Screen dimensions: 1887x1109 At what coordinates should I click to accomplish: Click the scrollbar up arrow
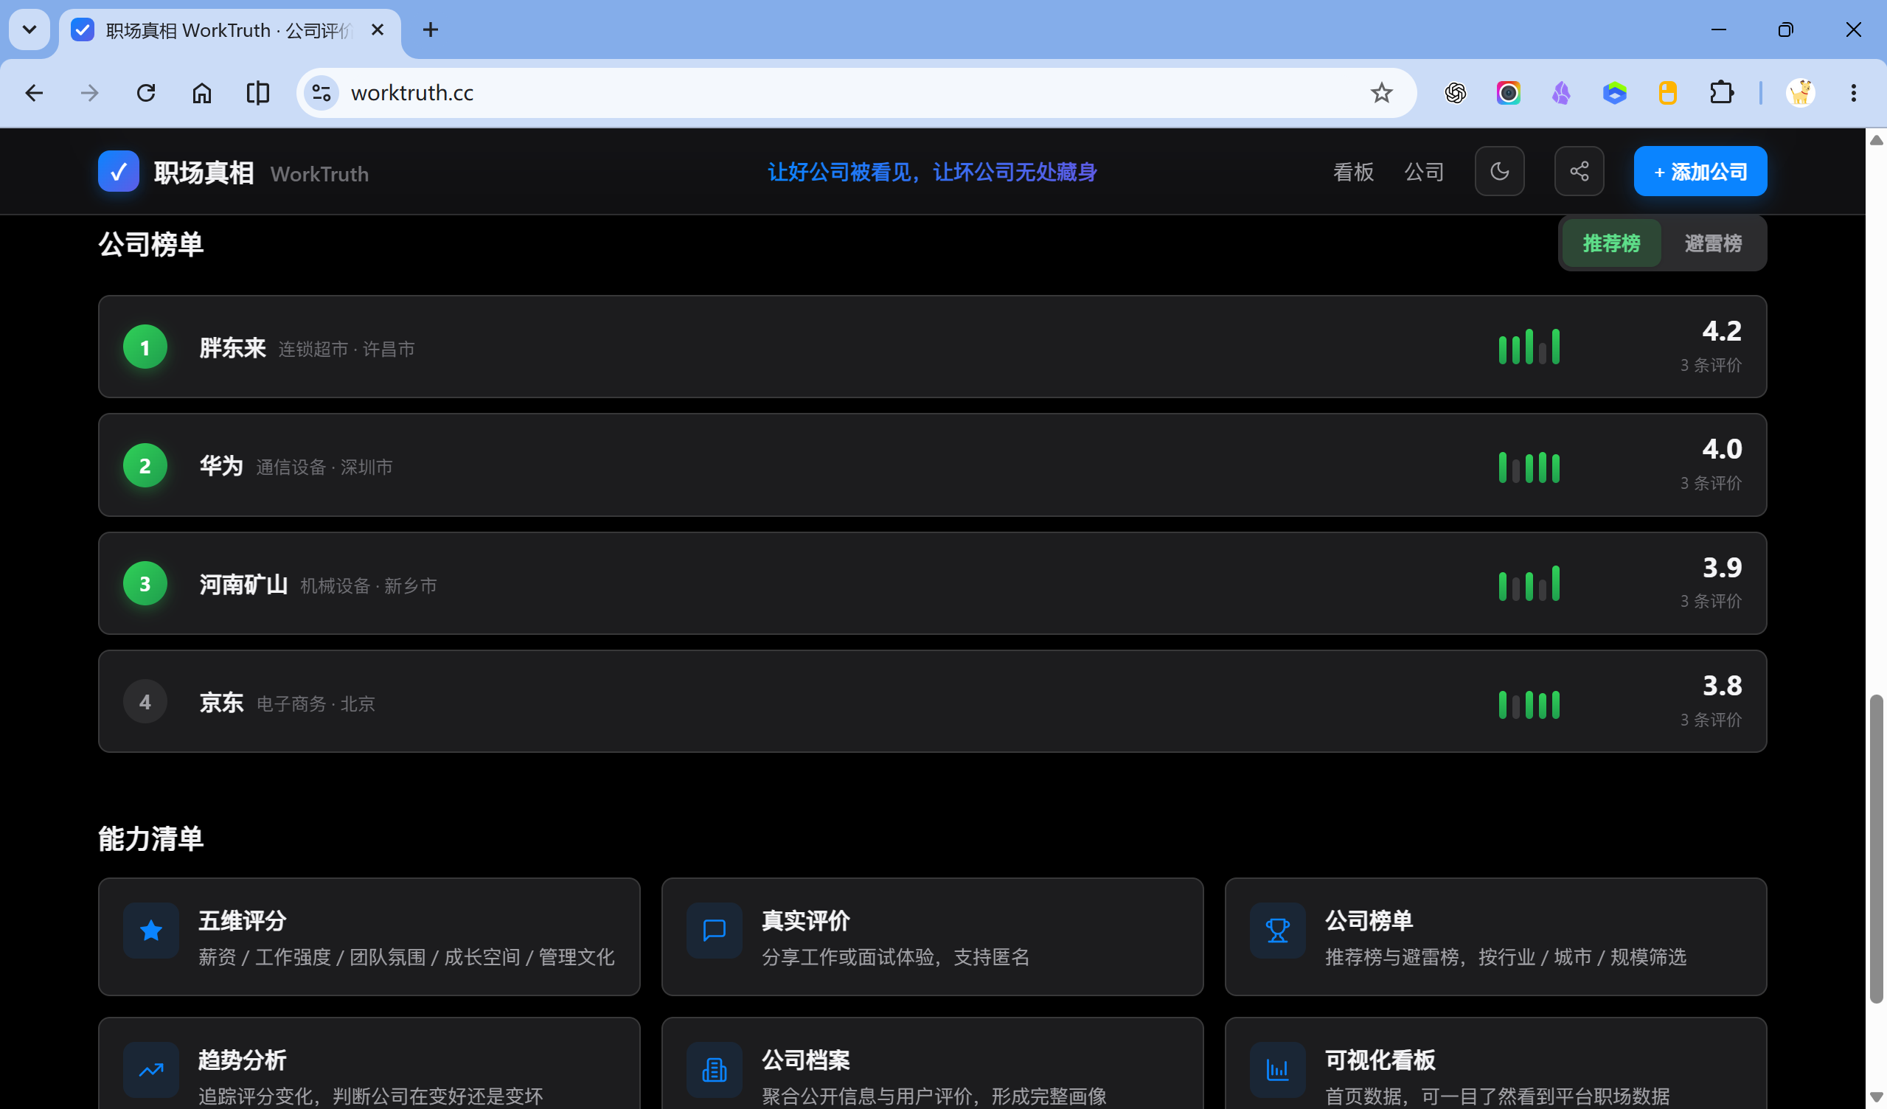pyautogui.click(x=1876, y=140)
